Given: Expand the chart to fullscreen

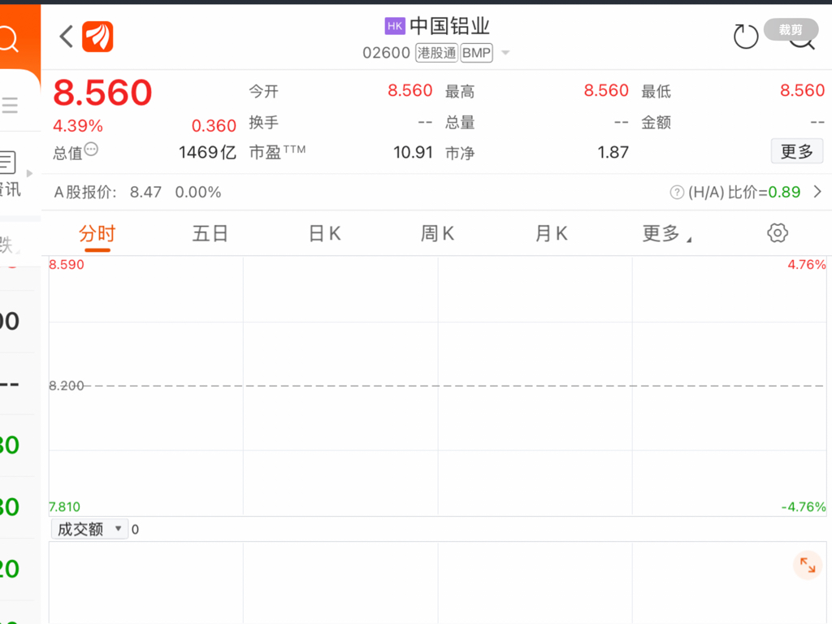Looking at the screenshot, I should [x=808, y=565].
